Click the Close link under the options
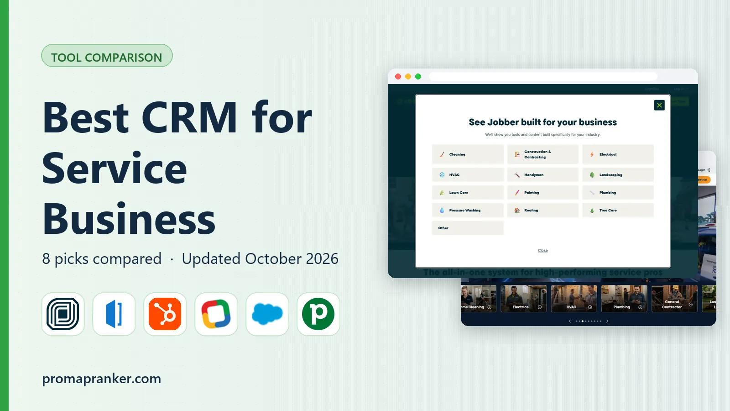This screenshot has height=411, width=730. coord(543,250)
